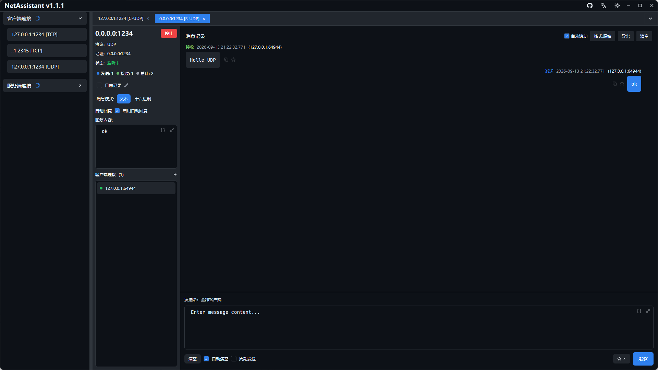
Task: Click the blue 发送 send button
Action: [x=643, y=359]
